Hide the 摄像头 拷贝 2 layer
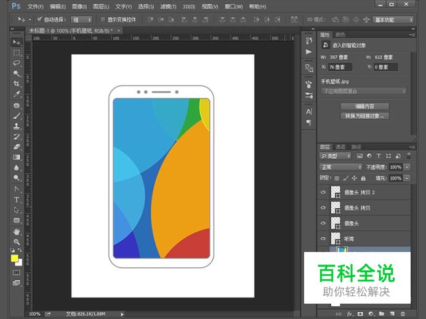 pos(323,192)
